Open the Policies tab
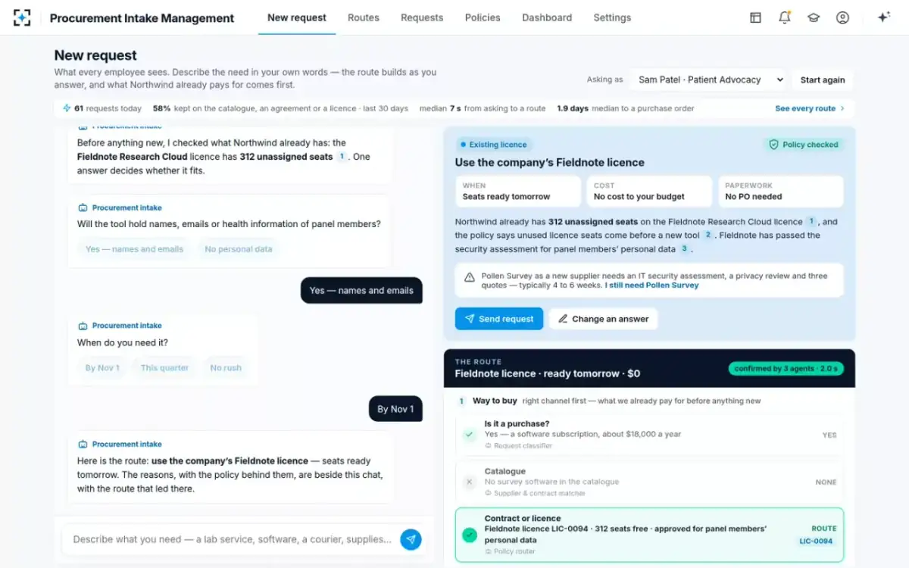Image resolution: width=909 pixels, height=568 pixels. (x=483, y=17)
